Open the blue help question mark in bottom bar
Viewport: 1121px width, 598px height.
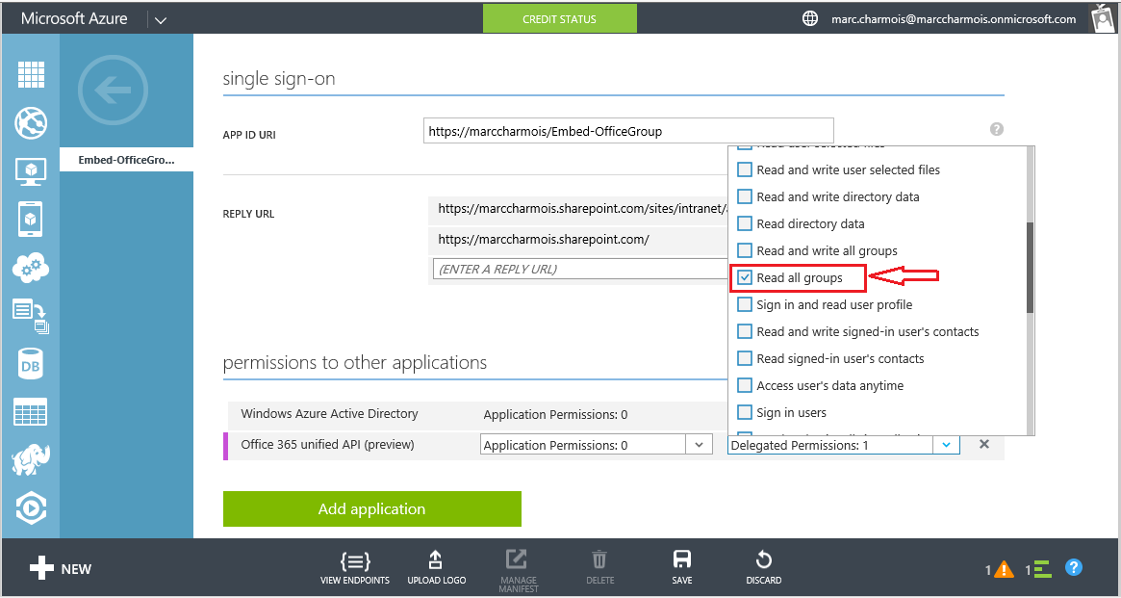(1073, 568)
